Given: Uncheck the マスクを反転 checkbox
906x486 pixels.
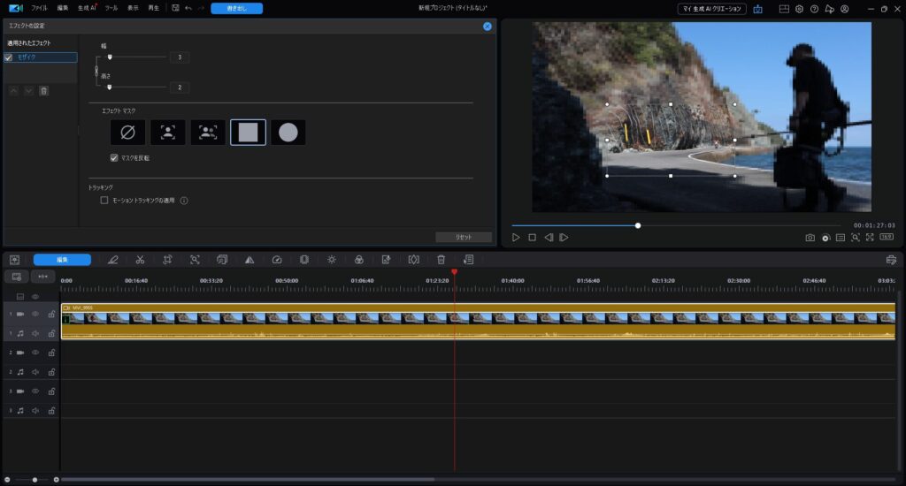Looking at the screenshot, I should pyautogui.click(x=114, y=158).
